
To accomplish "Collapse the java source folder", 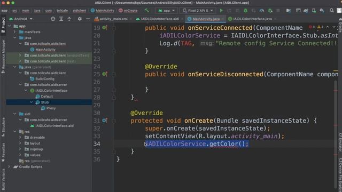I will coord(14,38).
